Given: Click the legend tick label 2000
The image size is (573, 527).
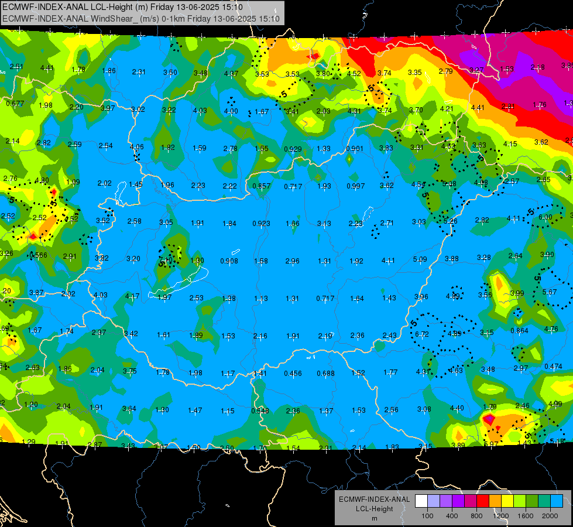Looking at the screenshot, I should pyautogui.click(x=550, y=516).
